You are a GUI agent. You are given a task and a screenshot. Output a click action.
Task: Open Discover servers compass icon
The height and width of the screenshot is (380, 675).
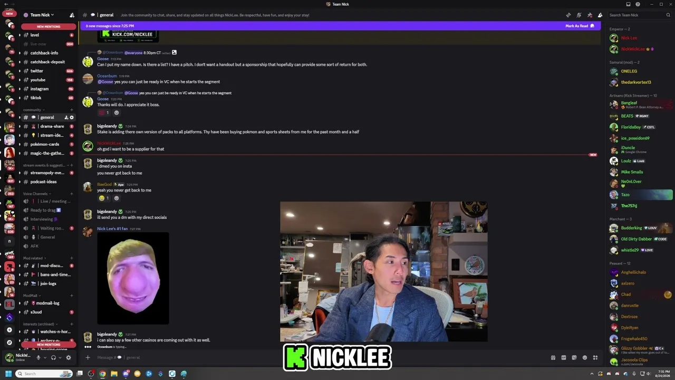(9, 343)
